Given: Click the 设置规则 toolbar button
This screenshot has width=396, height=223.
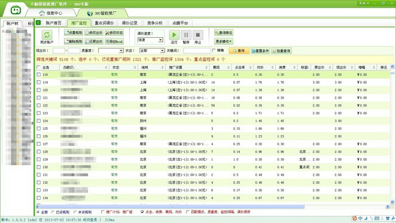Looking at the screenshot, I should (74, 32).
